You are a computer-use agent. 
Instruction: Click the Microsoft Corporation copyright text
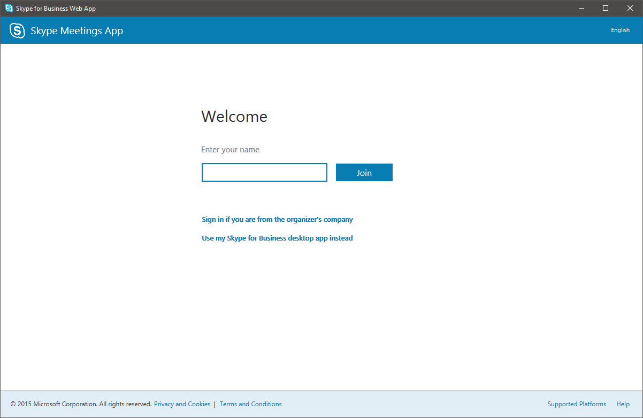81,404
